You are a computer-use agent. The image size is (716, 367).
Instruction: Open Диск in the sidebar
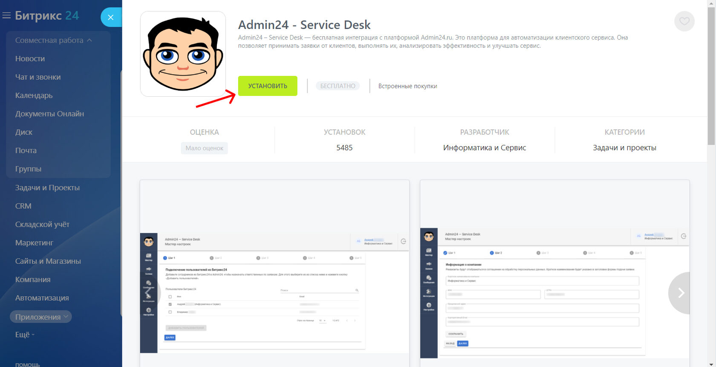24,132
